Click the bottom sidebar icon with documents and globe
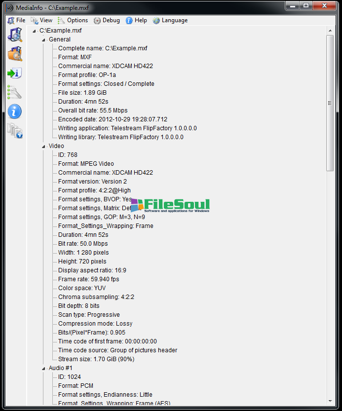This screenshot has height=411, width=342. click(x=14, y=131)
